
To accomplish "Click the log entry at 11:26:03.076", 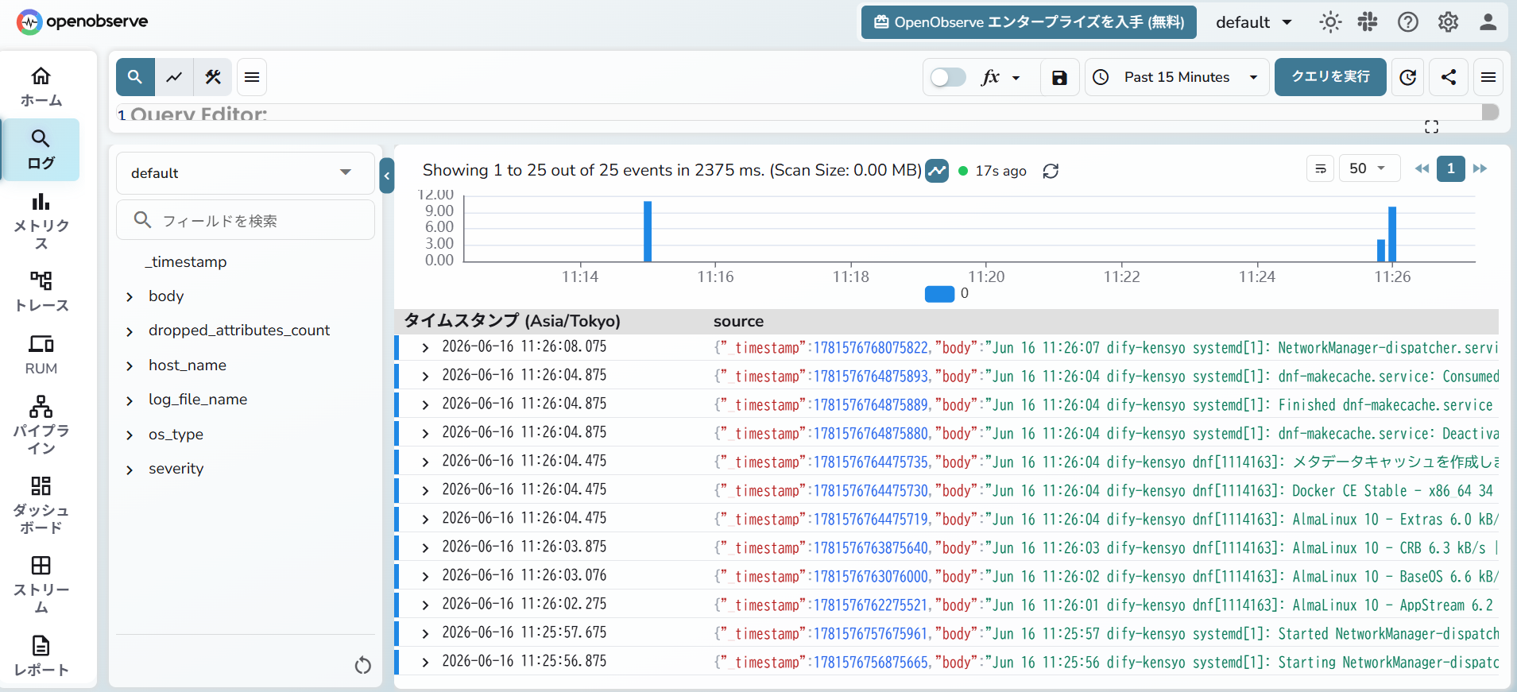I will click(x=946, y=575).
